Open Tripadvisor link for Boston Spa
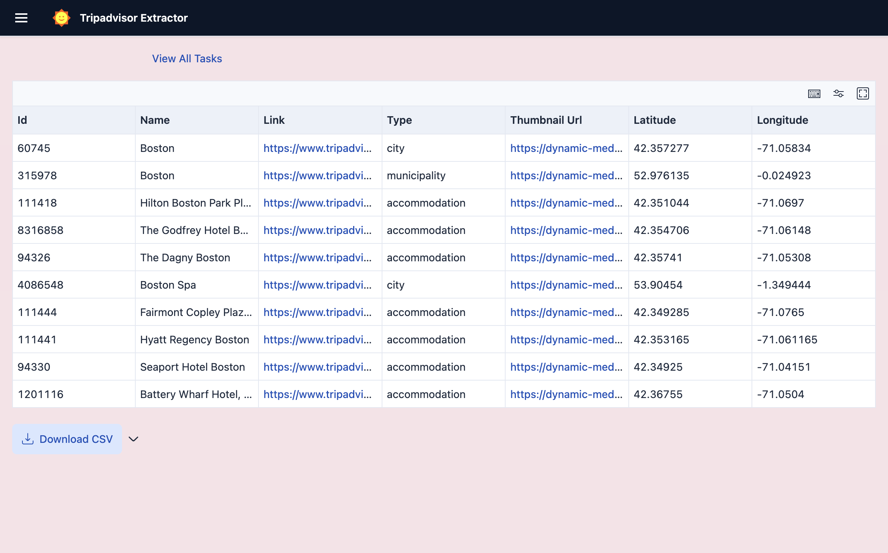The height and width of the screenshot is (553, 888). click(317, 285)
